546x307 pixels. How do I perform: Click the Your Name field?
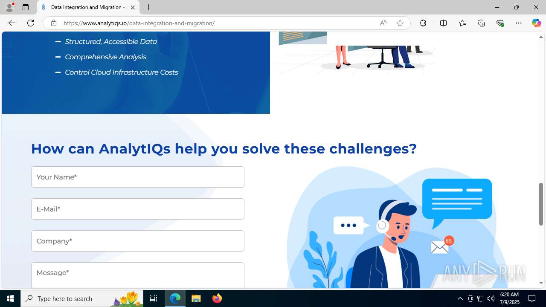138,177
